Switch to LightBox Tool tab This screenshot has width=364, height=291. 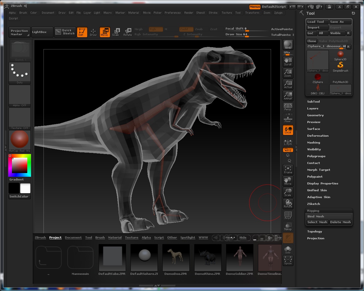(89, 238)
